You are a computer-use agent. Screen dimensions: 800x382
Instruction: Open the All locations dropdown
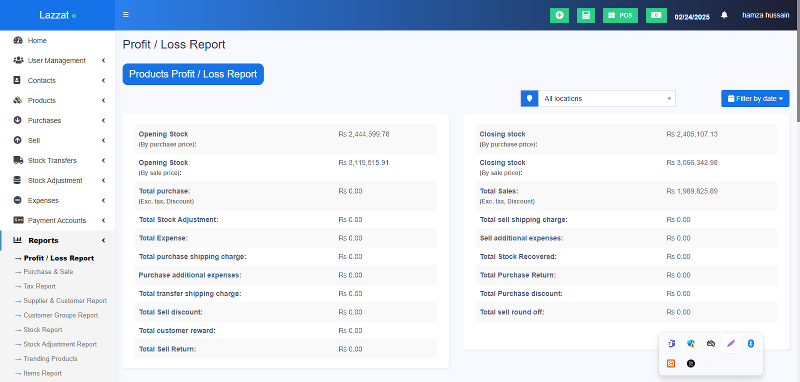tap(606, 98)
